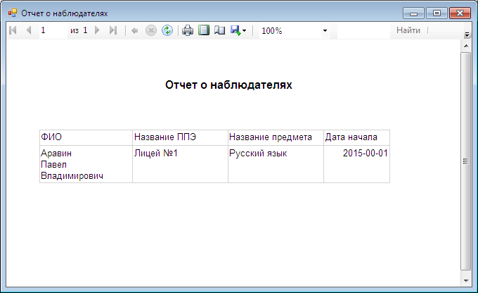
Task: Select the Название предмета column header
Action: click(276, 137)
